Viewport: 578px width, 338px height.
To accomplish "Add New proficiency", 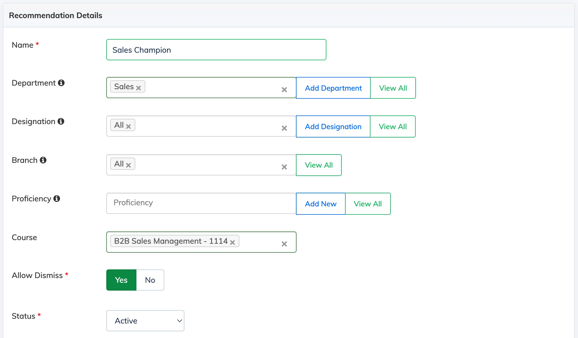I will click(321, 204).
